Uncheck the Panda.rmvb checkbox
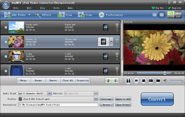185x117 pixels. point(6,27)
